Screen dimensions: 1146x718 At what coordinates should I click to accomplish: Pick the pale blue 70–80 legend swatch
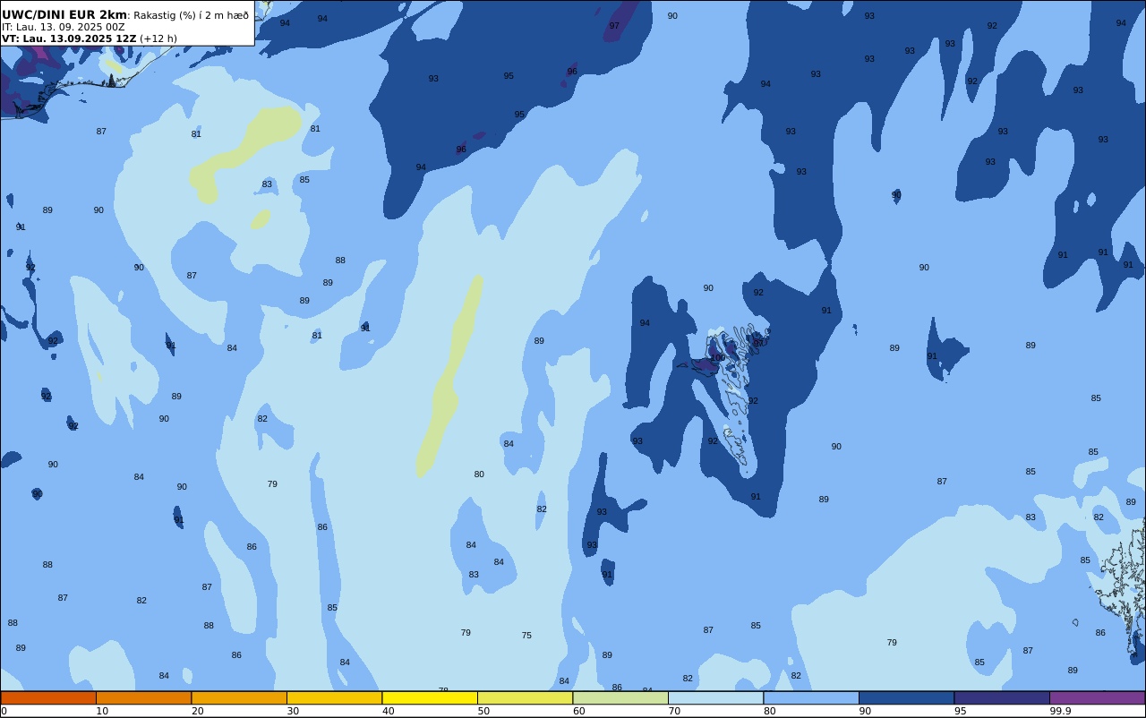pyautogui.click(x=715, y=697)
